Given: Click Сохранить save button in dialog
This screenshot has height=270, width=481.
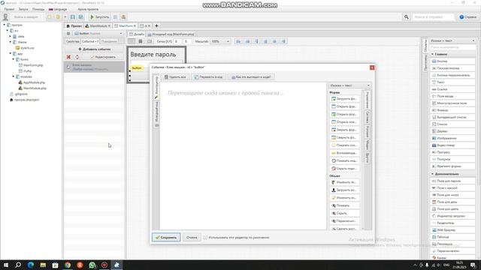Looking at the screenshot, I should (166, 237).
